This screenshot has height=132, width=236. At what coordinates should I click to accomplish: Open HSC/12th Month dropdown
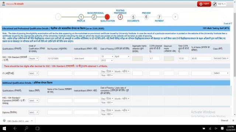(122, 99)
